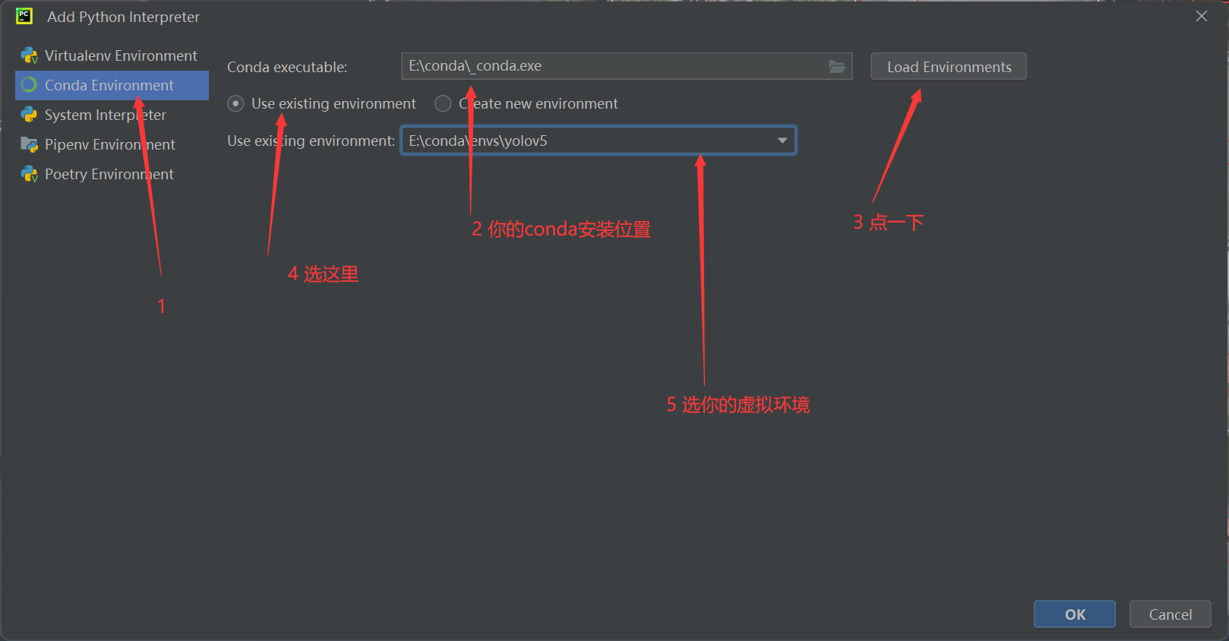Confirm with the OK button
The width and height of the screenshot is (1229, 641).
1075,614
